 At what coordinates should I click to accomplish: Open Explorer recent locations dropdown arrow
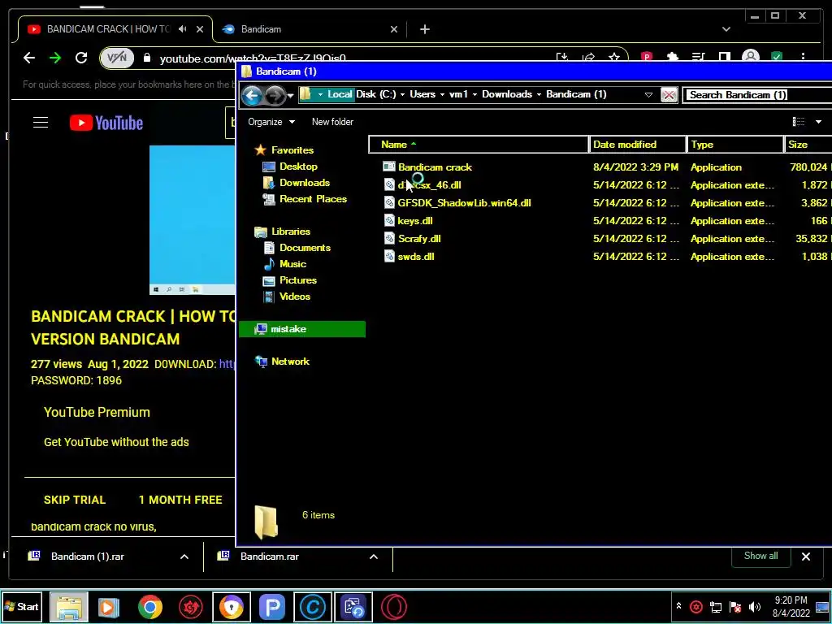(x=290, y=96)
